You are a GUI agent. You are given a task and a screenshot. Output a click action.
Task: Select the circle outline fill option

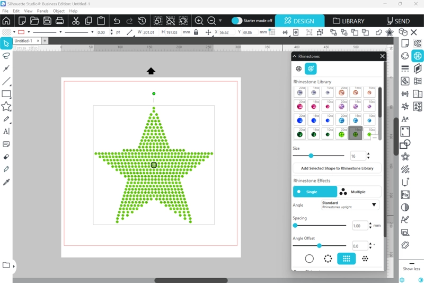(309, 259)
